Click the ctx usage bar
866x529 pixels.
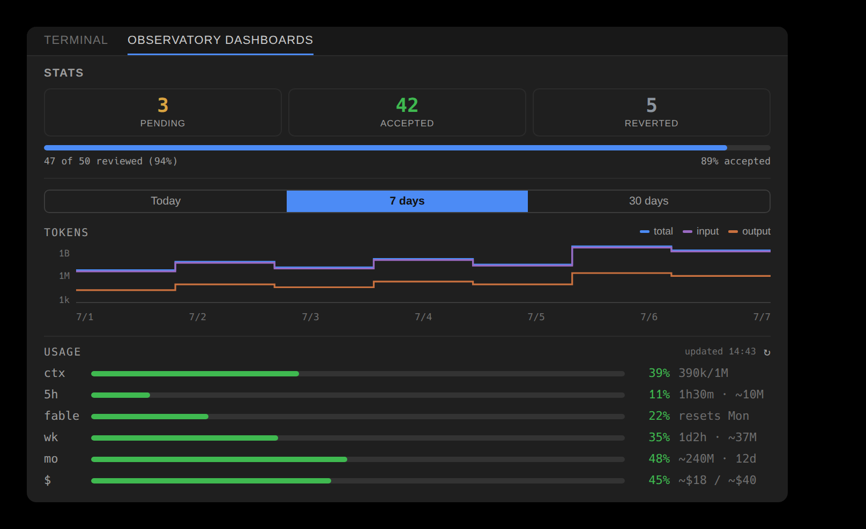[x=358, y=374]
